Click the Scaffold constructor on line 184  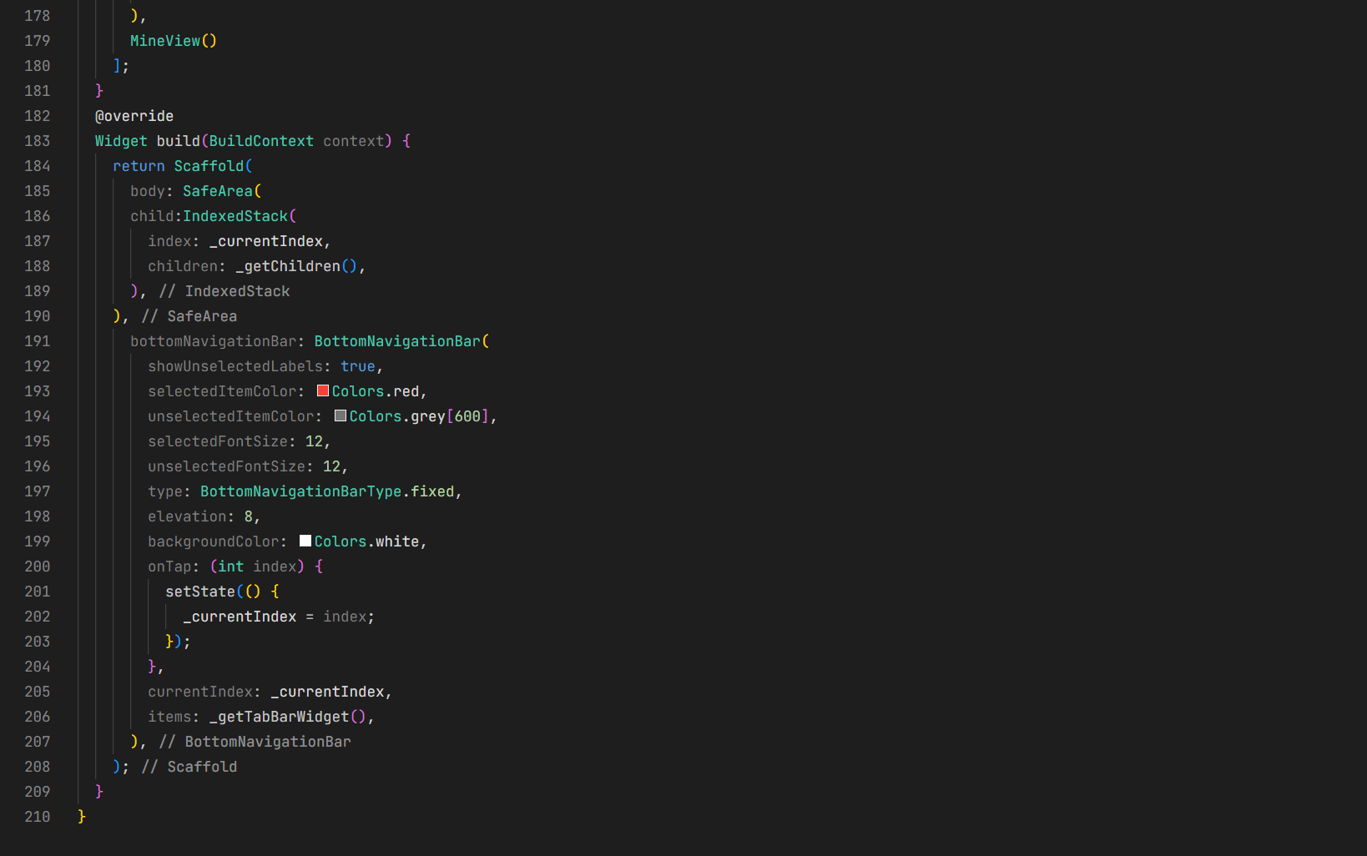click(209, 166)
